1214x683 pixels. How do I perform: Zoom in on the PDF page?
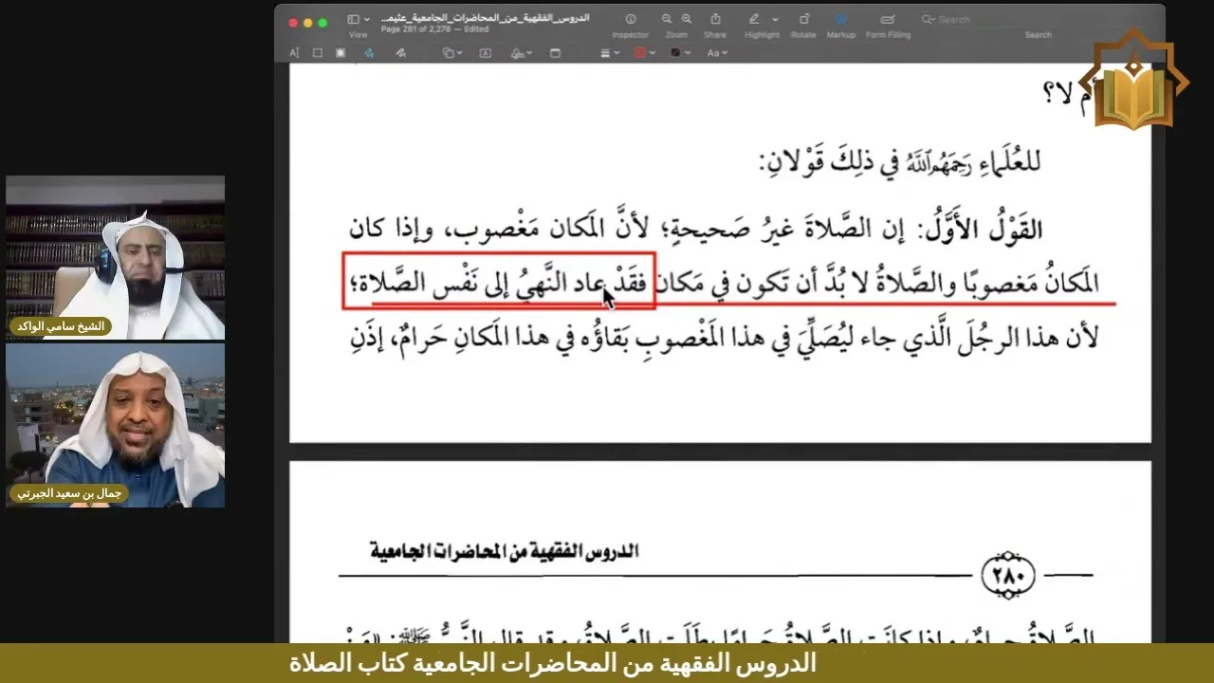(687, 19)
